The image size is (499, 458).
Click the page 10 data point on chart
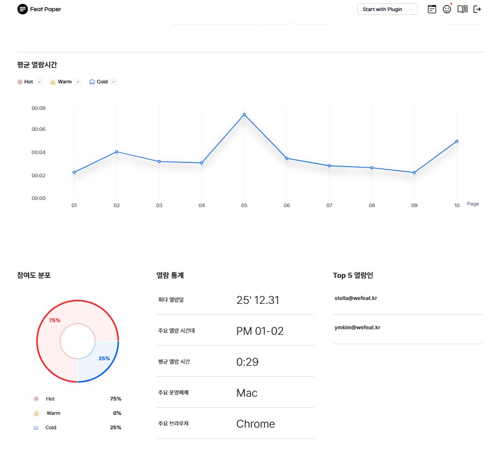(456, 141)
